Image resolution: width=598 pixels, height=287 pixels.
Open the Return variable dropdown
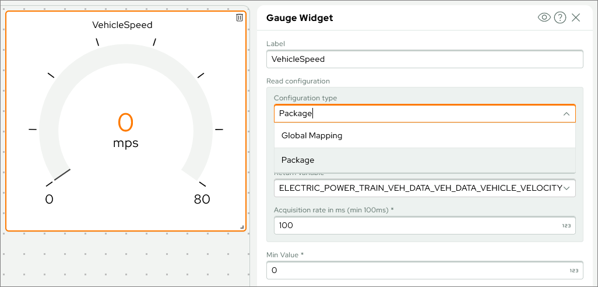click(420, 188)
